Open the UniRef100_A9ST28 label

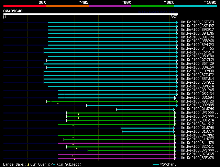tap(197, 102)
